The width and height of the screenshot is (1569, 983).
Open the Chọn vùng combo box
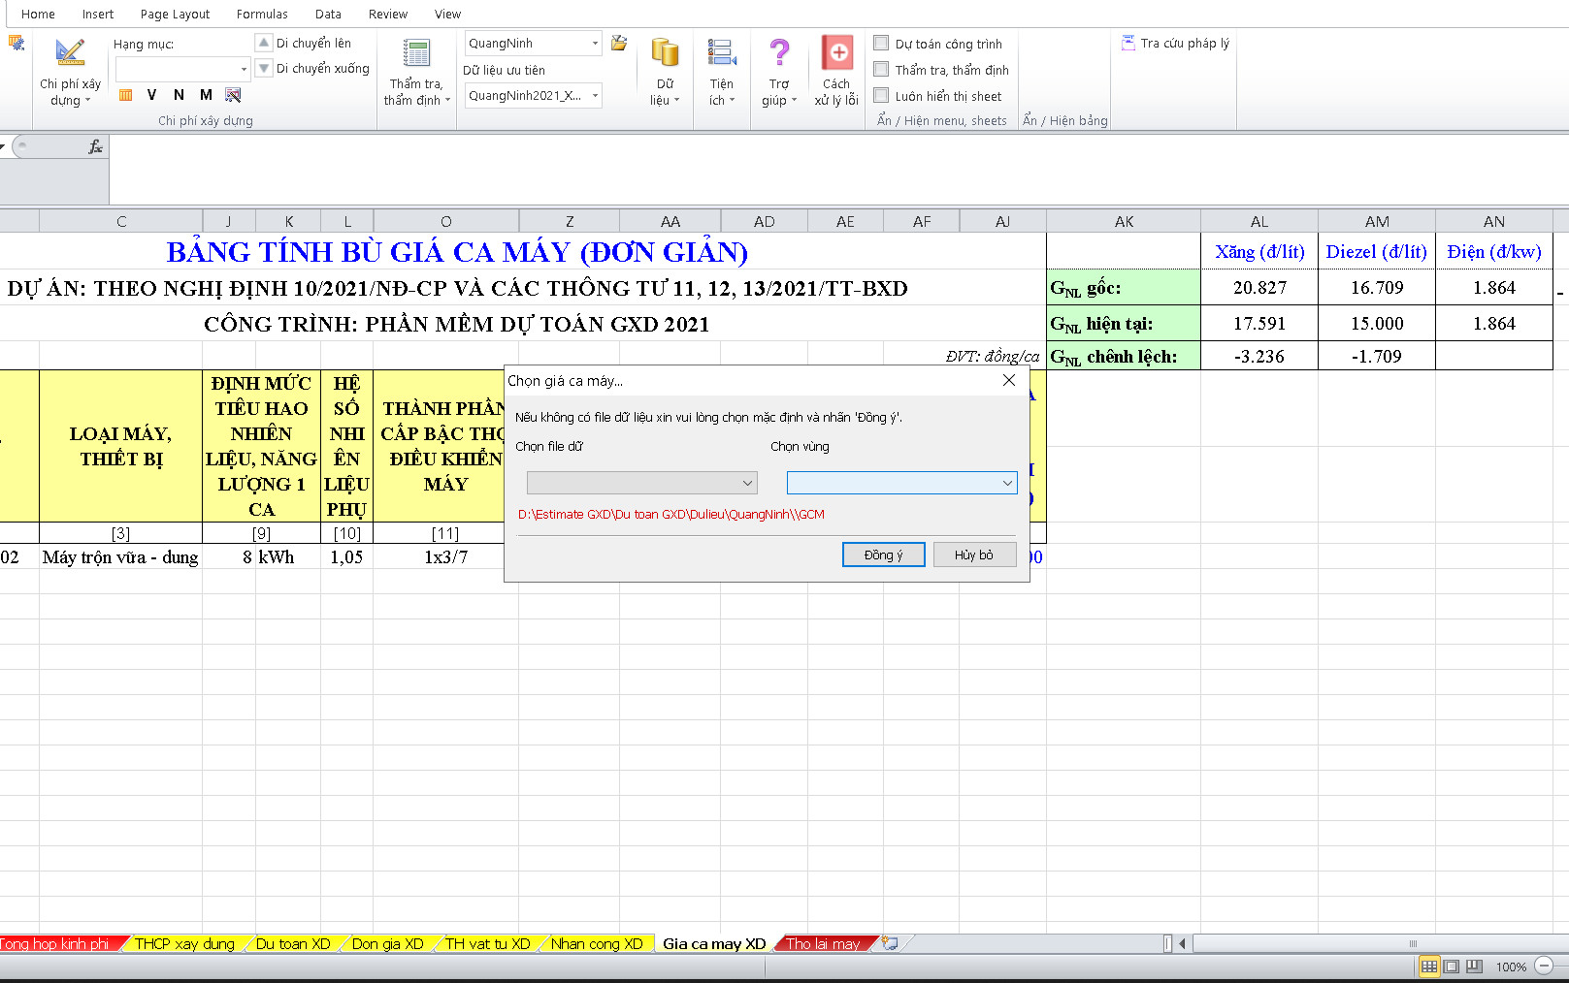click(901, 483)
